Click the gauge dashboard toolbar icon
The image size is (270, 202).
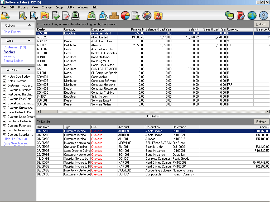coord(147,16)
